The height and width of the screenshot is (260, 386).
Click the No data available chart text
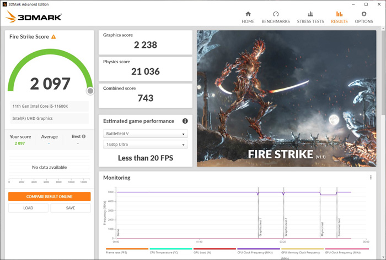50,167
